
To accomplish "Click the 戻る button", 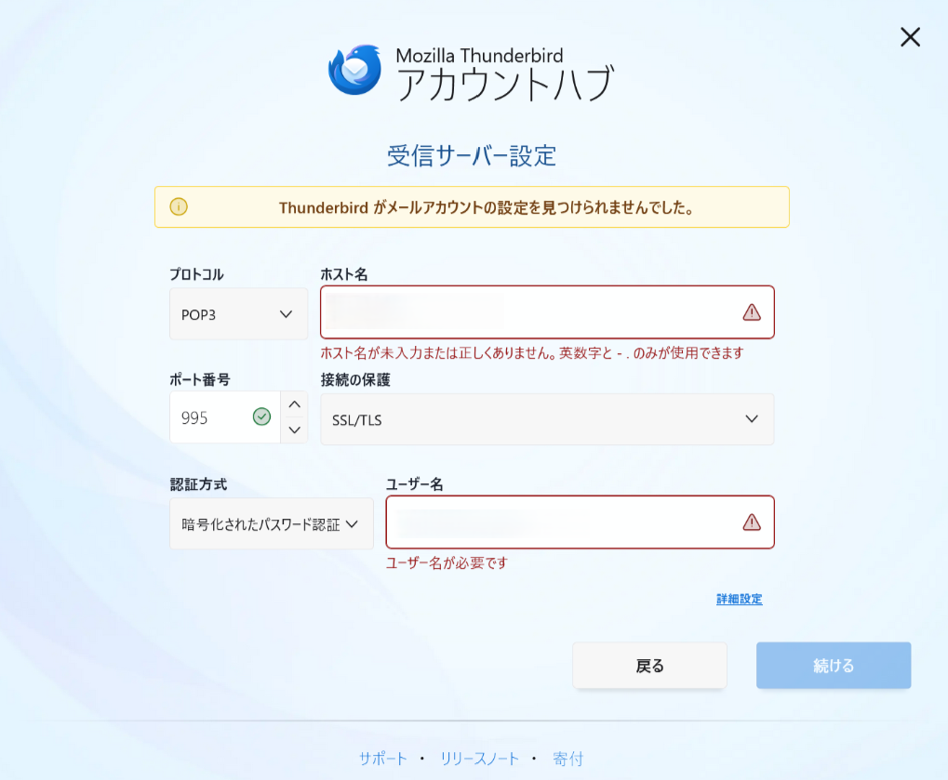I will click(648, 665).
